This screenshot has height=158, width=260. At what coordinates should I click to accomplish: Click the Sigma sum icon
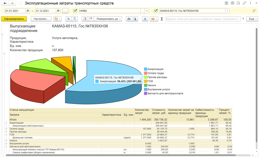click(x=162, y=19)
